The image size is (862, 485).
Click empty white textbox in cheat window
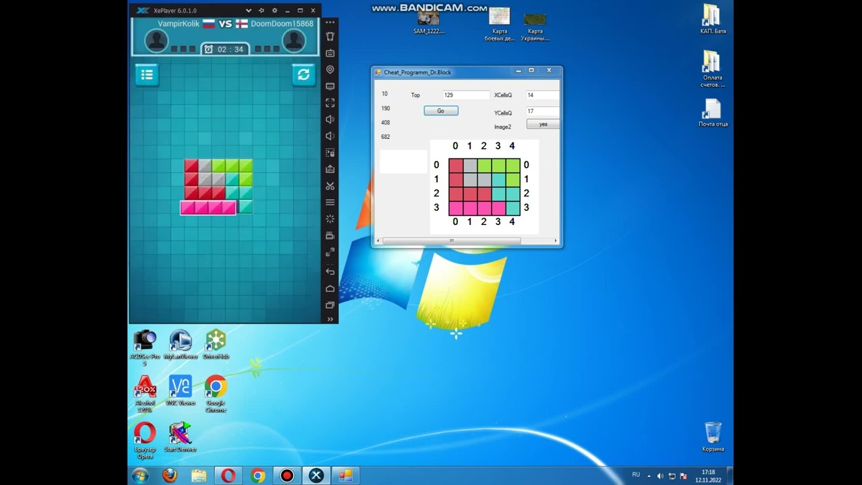point(403,162)
